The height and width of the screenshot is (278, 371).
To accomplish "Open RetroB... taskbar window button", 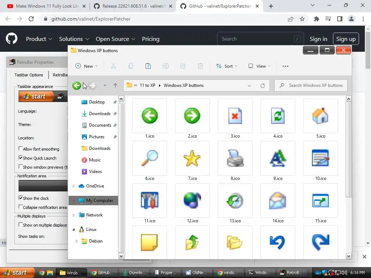I will pyautogui.click(x=292, y=273).
